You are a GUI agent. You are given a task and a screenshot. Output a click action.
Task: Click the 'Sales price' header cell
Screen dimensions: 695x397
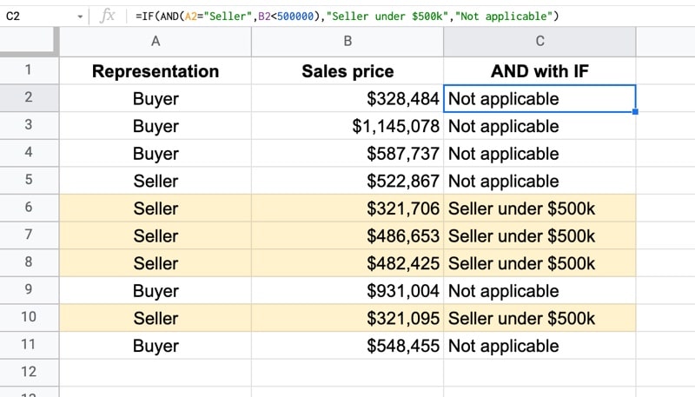[347, 71]
